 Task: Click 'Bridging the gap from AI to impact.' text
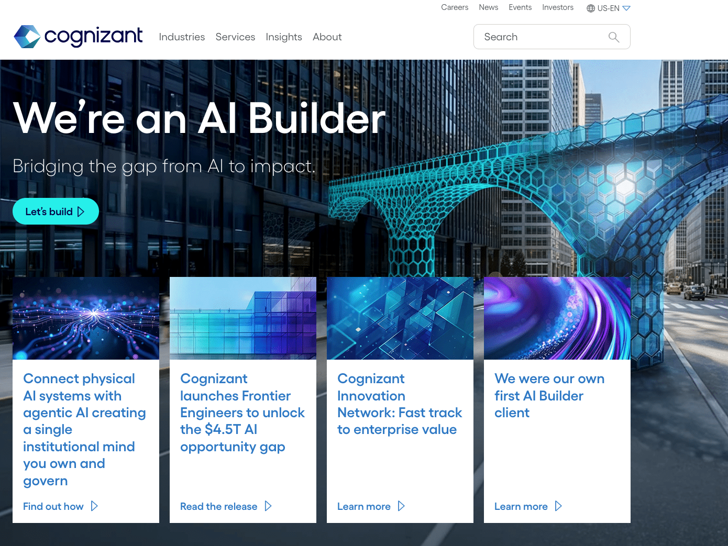click(x=164, y=166)
